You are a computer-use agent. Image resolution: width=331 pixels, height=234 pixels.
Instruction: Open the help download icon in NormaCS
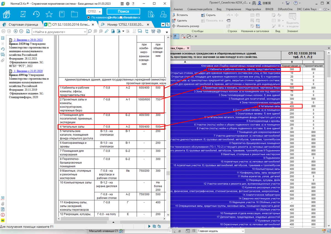(x=151, y=14)
